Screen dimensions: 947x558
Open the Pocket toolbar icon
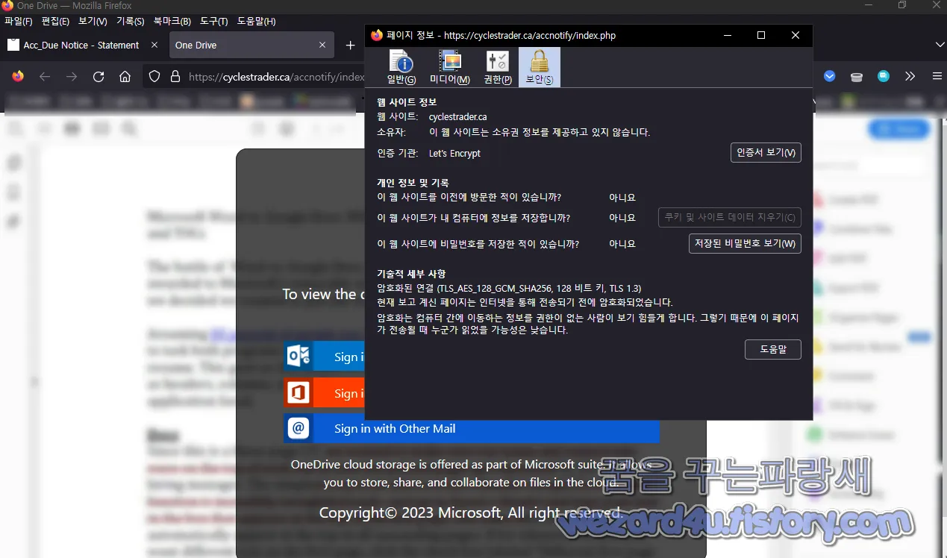[830, 76]
